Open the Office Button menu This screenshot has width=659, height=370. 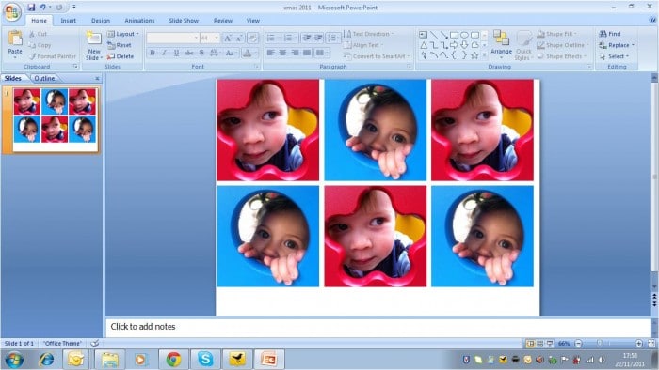pyautogui.click(x=12, y=11)
